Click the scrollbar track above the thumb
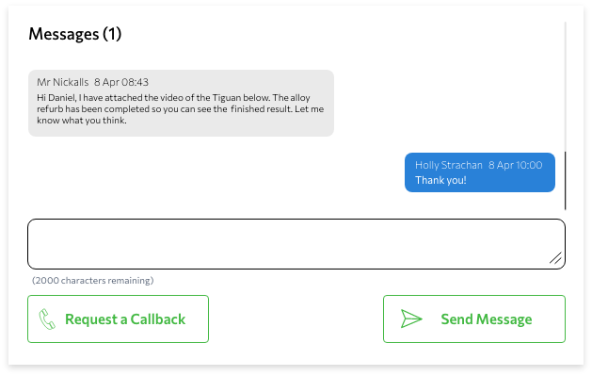Screen dimensions: 592x376 pos(566,87)
